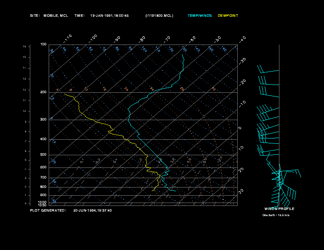Click the -40 isotherm label at top right

click(x=243, y=40)
